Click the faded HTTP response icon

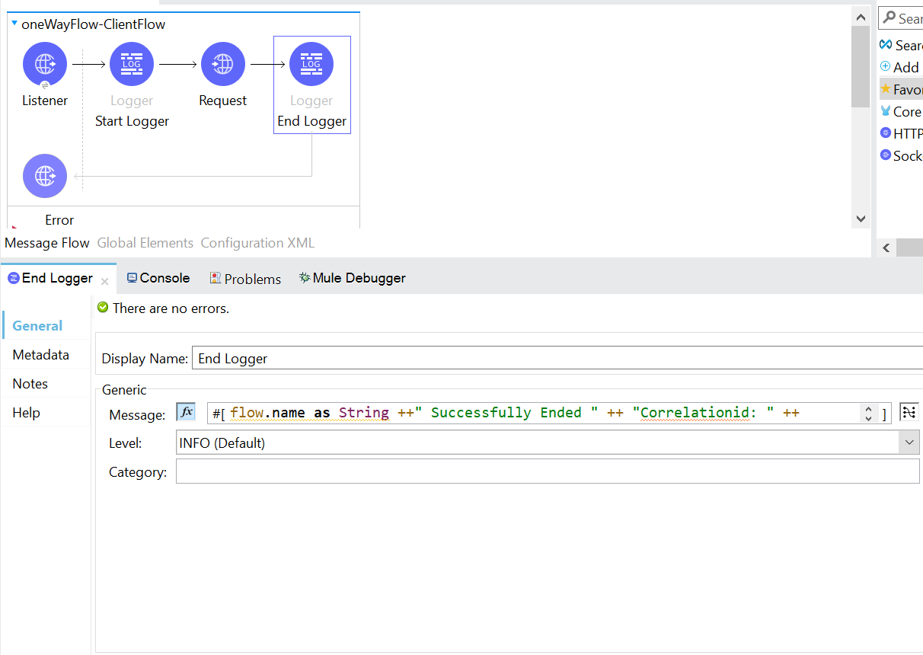[x=45, y=176]
